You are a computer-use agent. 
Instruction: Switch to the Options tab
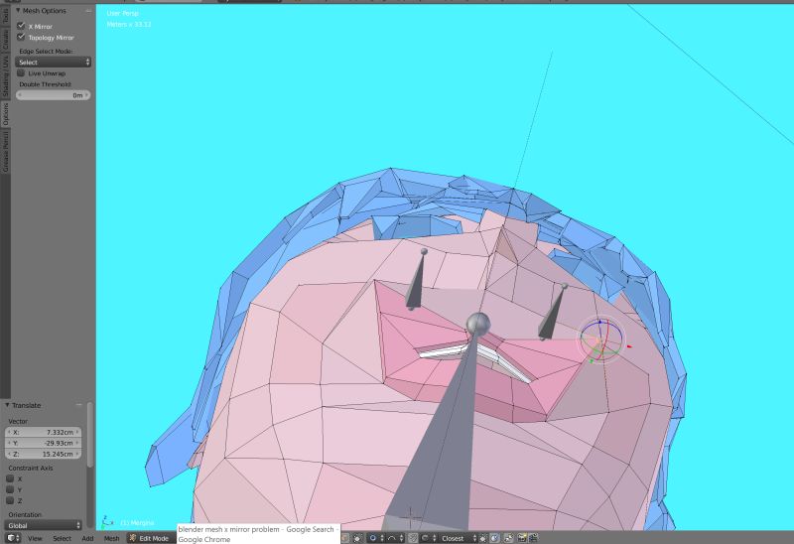click(x=5, y=114)
